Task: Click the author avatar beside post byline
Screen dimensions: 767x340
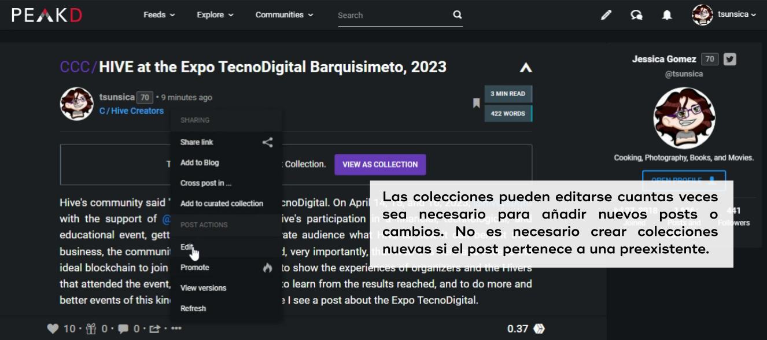Action: tap(77, 104)
